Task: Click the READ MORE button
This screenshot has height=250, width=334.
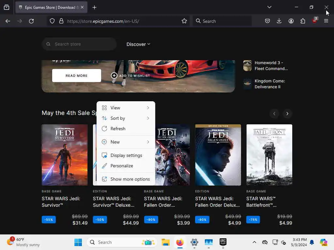Action: pos(76,76)
